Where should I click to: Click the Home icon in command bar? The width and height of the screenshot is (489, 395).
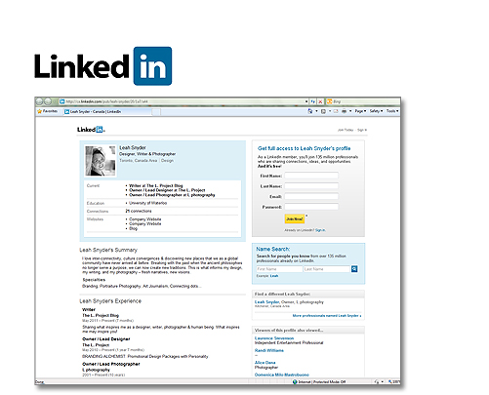[310, 111]
